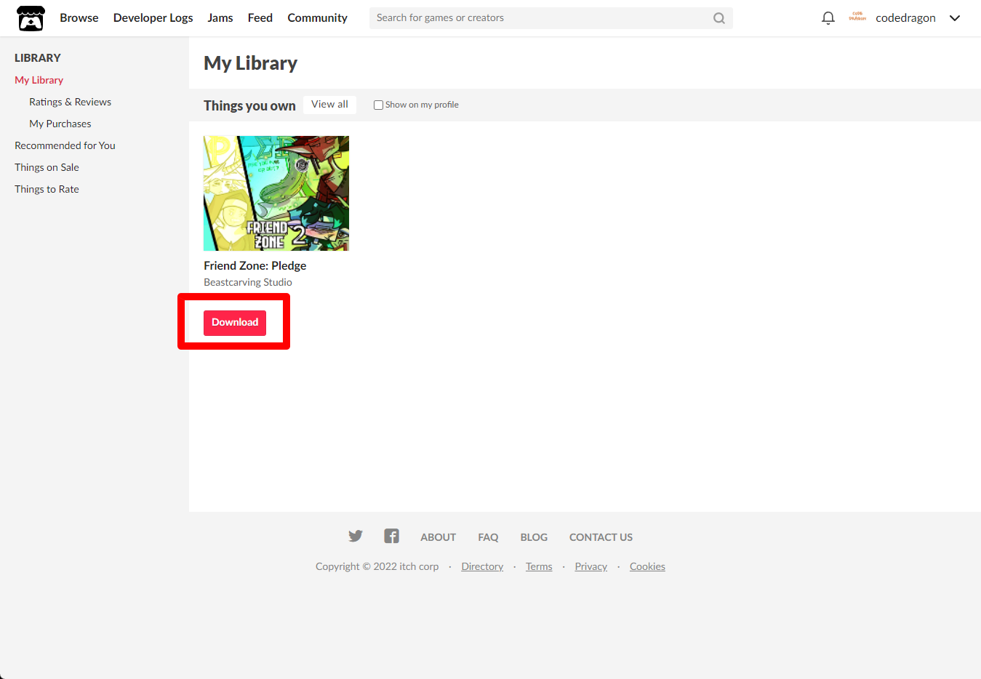981x679 pixels.
Task: Open the notifications bell
Action: click(x=828, y=18)
